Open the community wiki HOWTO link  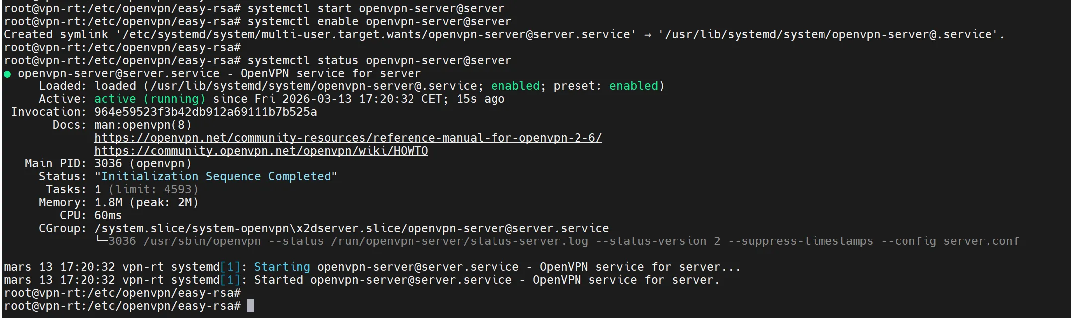(x=261, y=151)
